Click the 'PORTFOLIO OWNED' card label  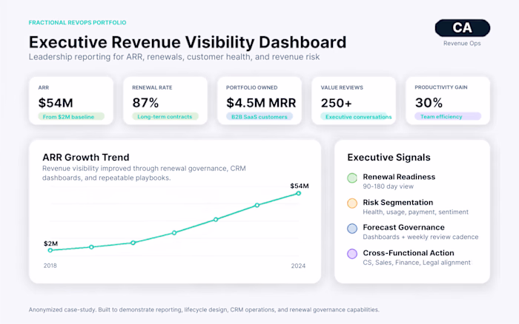coord(252,87)
